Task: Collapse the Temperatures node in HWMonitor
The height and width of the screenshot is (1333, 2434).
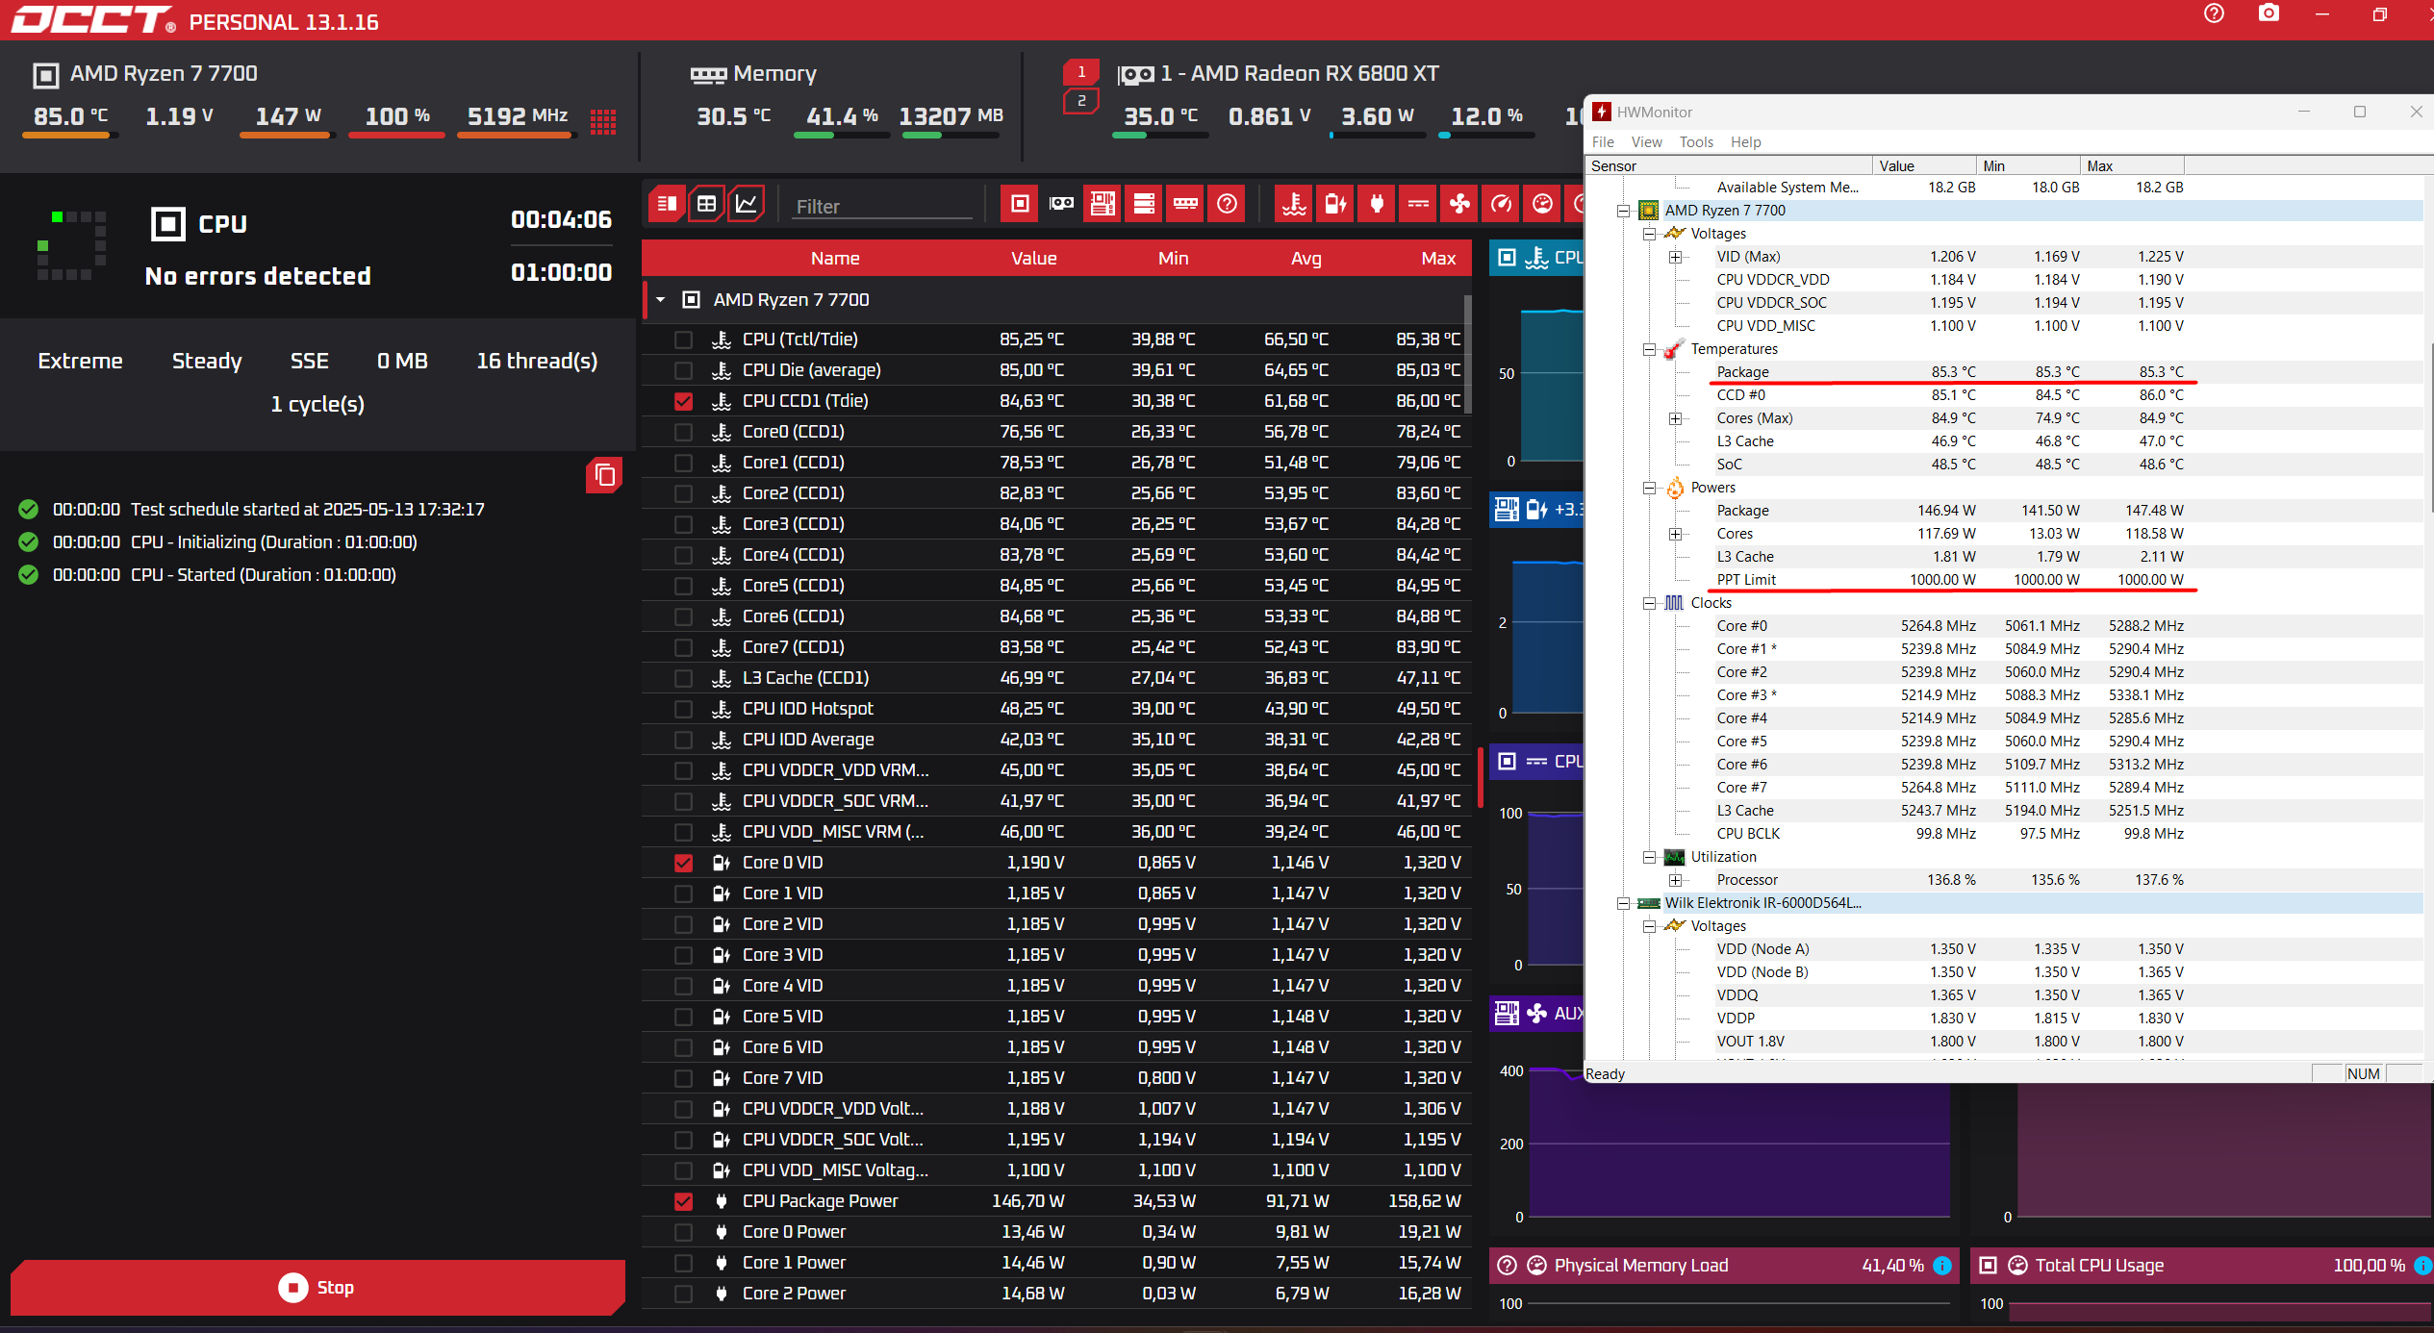Action: pyautogui.click(x=1649, y=349)
